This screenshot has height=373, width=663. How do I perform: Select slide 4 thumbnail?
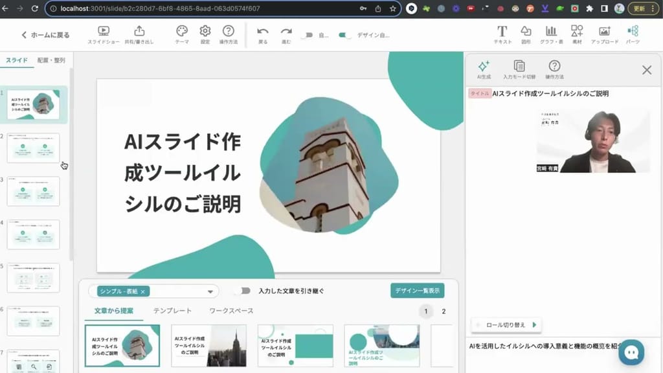point(34,234)
